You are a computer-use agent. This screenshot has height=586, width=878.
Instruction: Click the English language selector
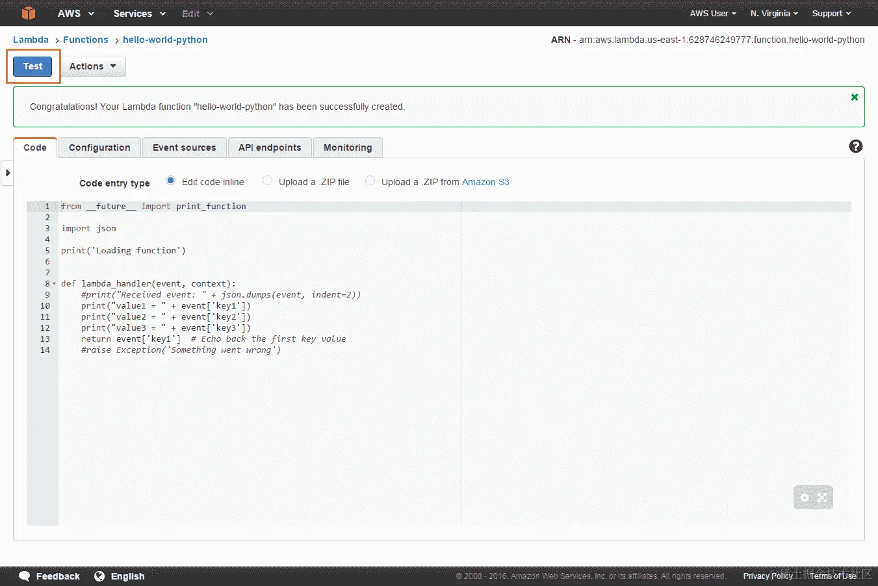[127, 576]
